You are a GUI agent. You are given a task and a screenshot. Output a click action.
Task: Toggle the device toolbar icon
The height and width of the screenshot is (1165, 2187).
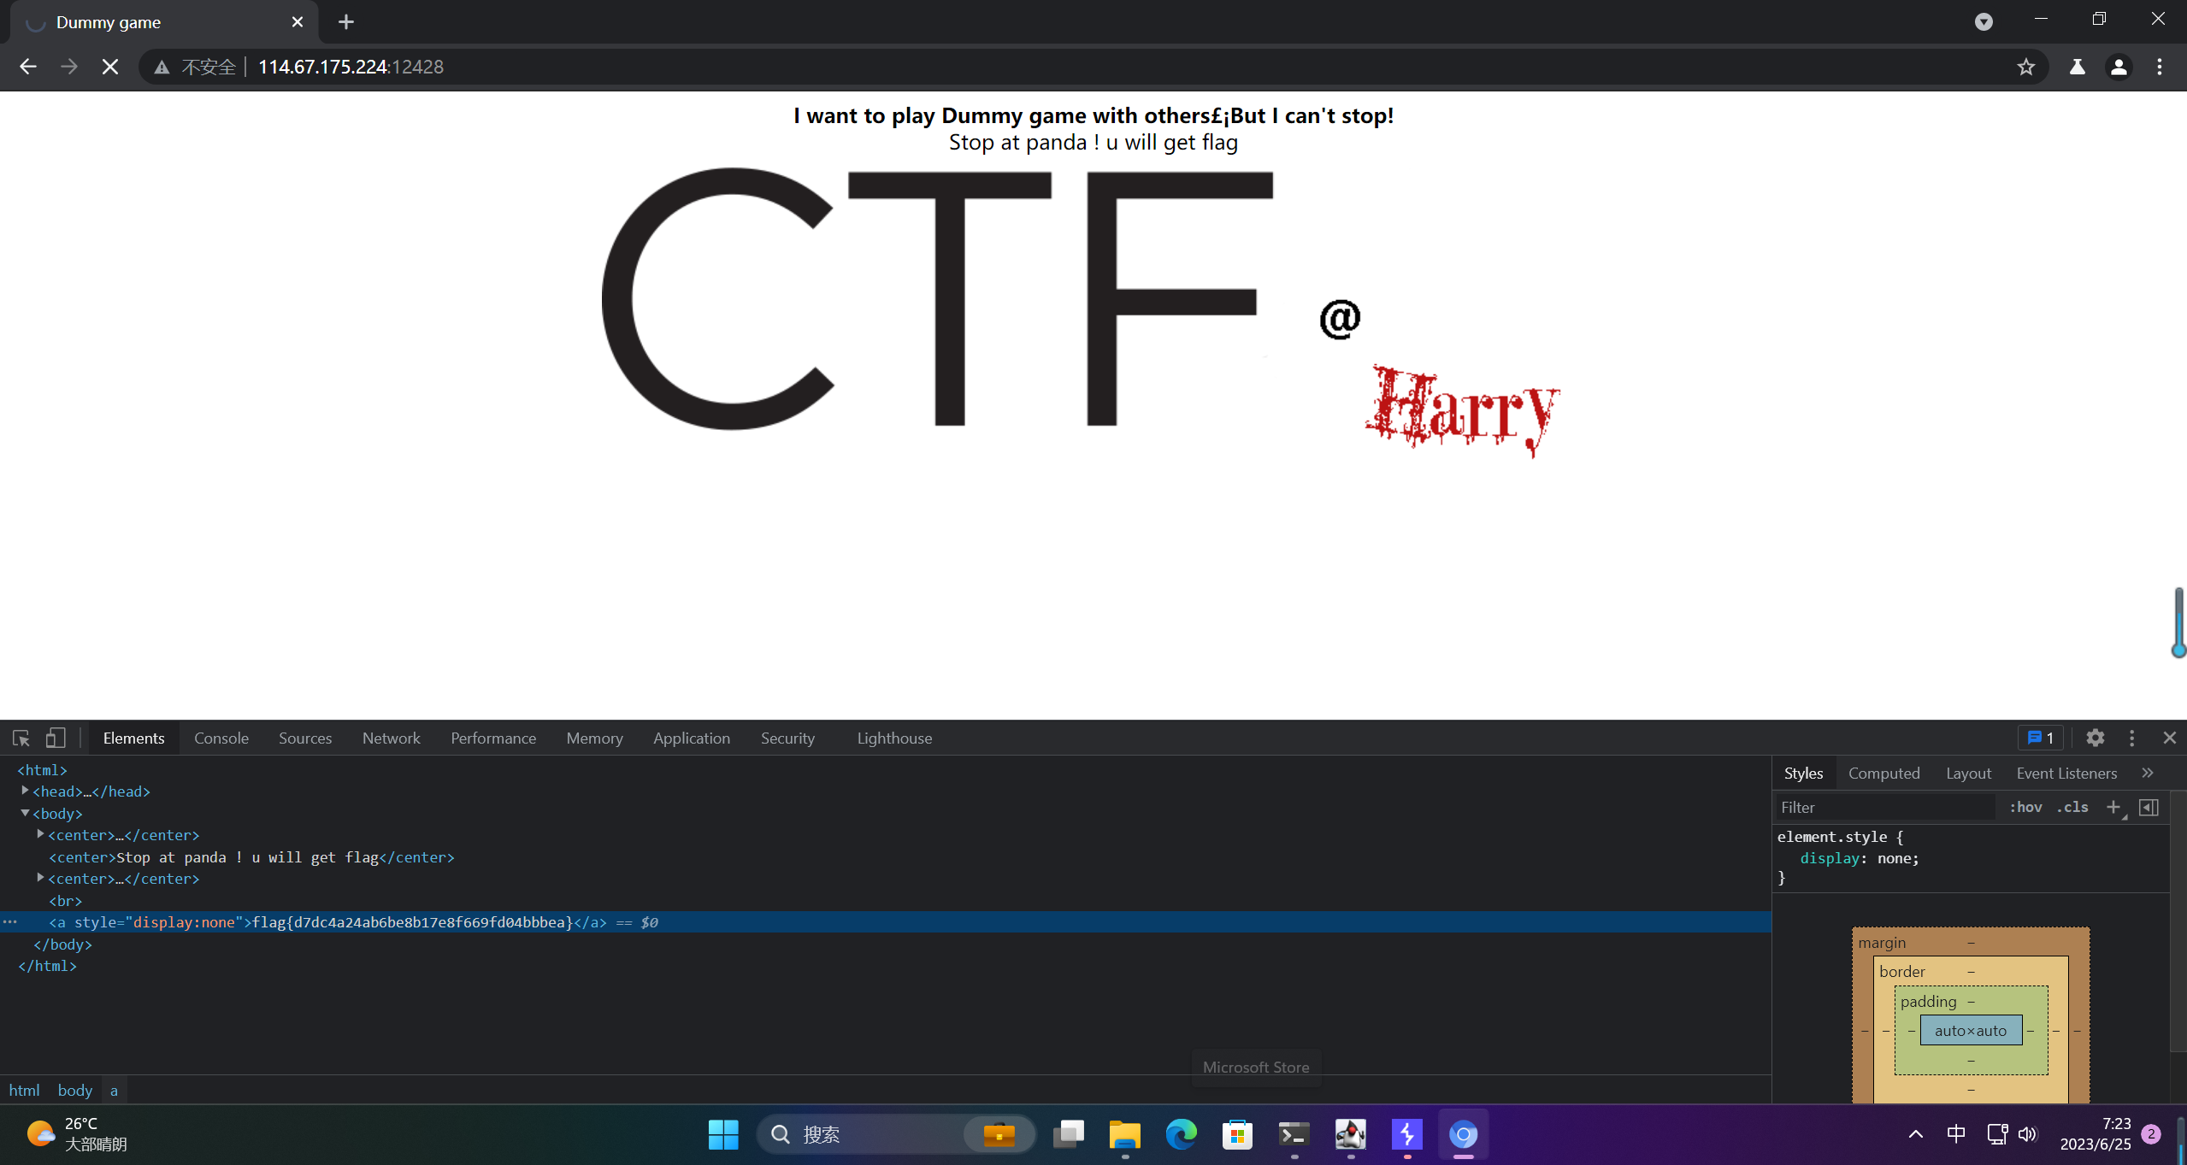point(56,738)
